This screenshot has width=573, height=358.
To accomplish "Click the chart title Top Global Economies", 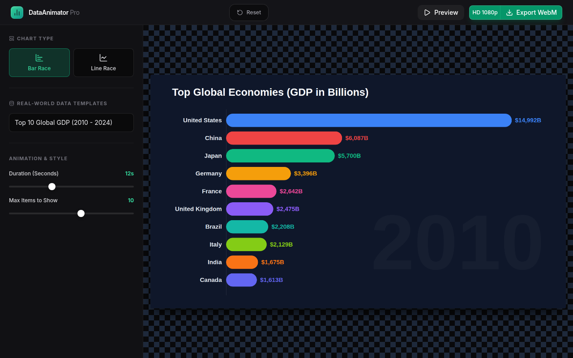I will 270,92.
